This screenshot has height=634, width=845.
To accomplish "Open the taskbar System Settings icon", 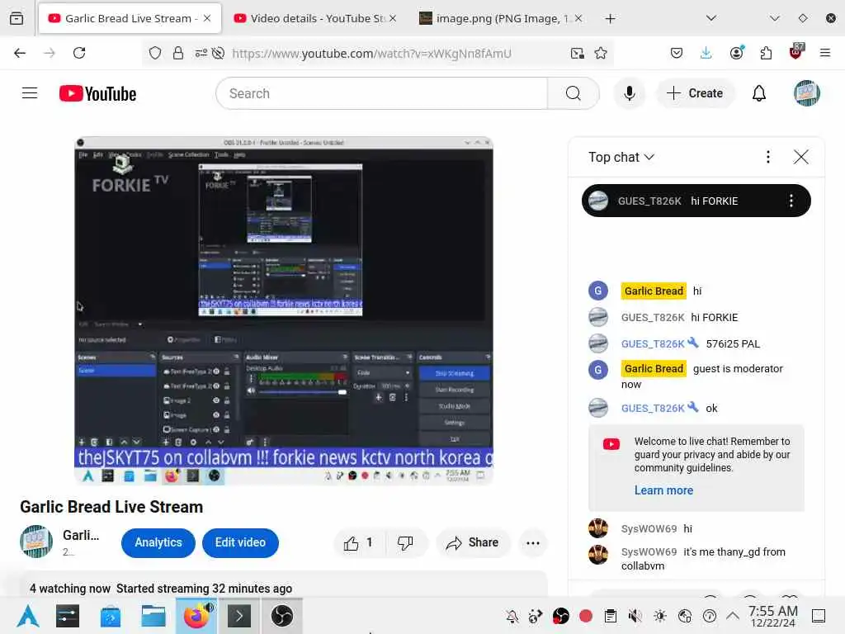I will [68, 616].
